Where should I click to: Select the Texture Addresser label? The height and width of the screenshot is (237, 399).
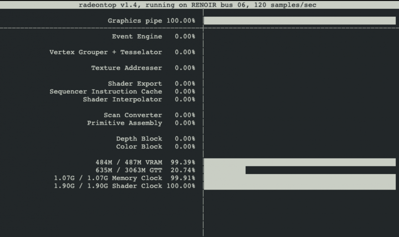click(126, 68)
